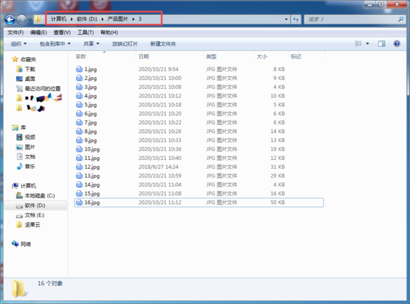Open the 音乐 (Music) library
Viewport: 410px width, 304px height.
(x=30, y=166)
